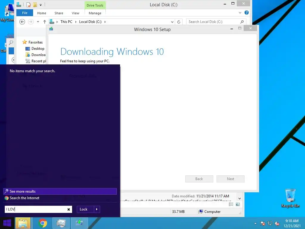
Task: Click the New folder icon in quick access toolbar
Action: 35,5
